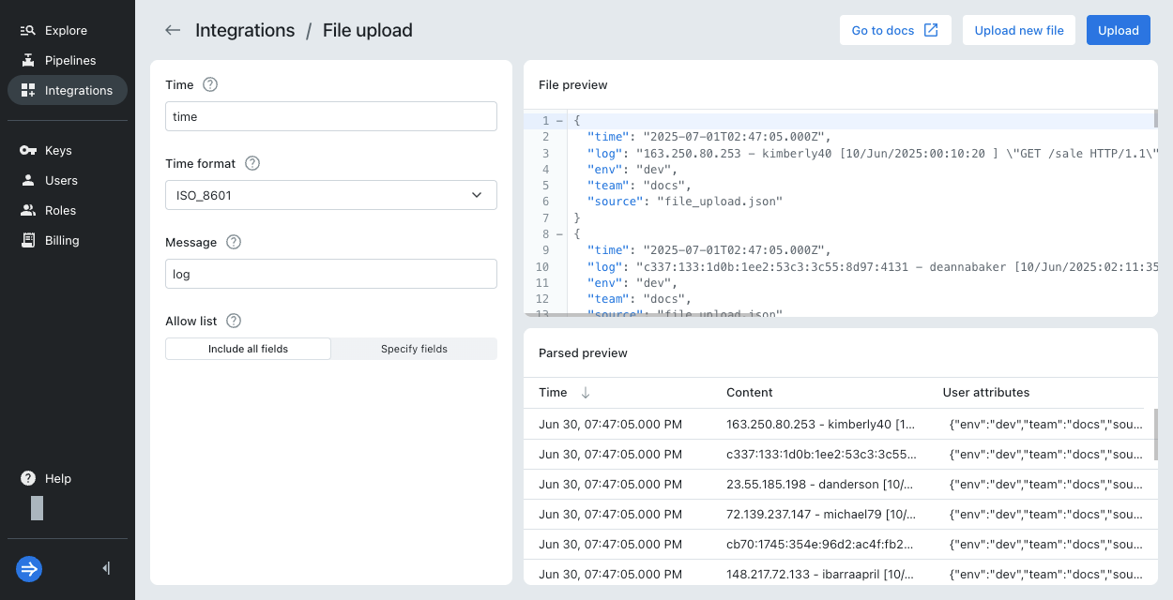Open the Users sidebar item
The image size is (1173, 600).
[68, 180]
